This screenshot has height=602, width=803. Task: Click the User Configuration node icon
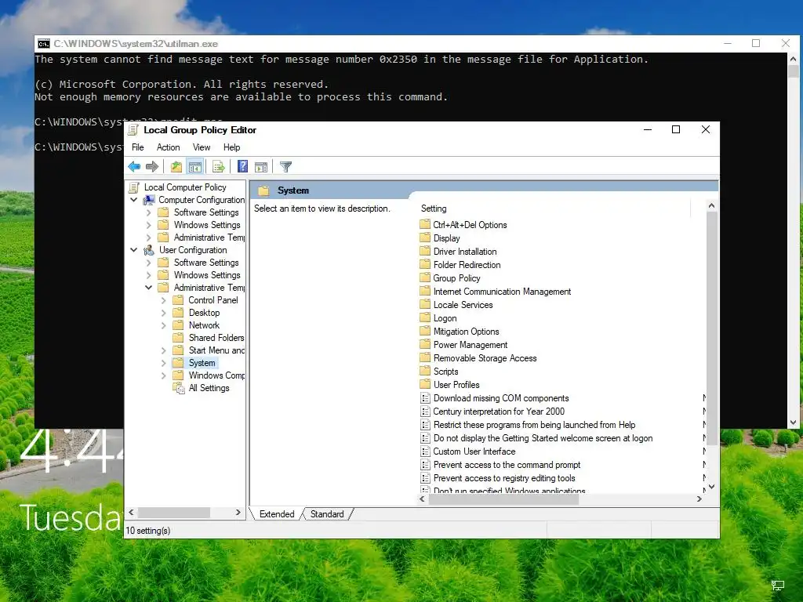click(149, 250)
